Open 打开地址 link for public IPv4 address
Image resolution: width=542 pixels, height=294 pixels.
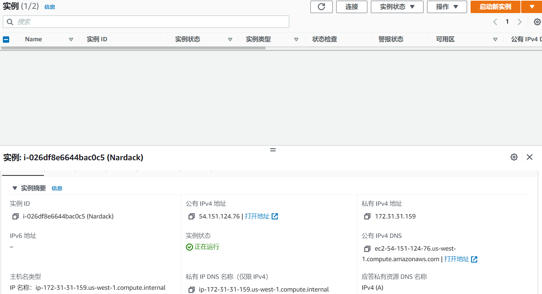(x=261, y=216)
